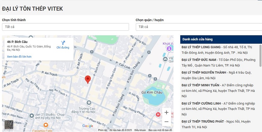The image size is (262, 132).
Task: Click the Ng. Thông Phong street label
Action: tap(134, 111)
